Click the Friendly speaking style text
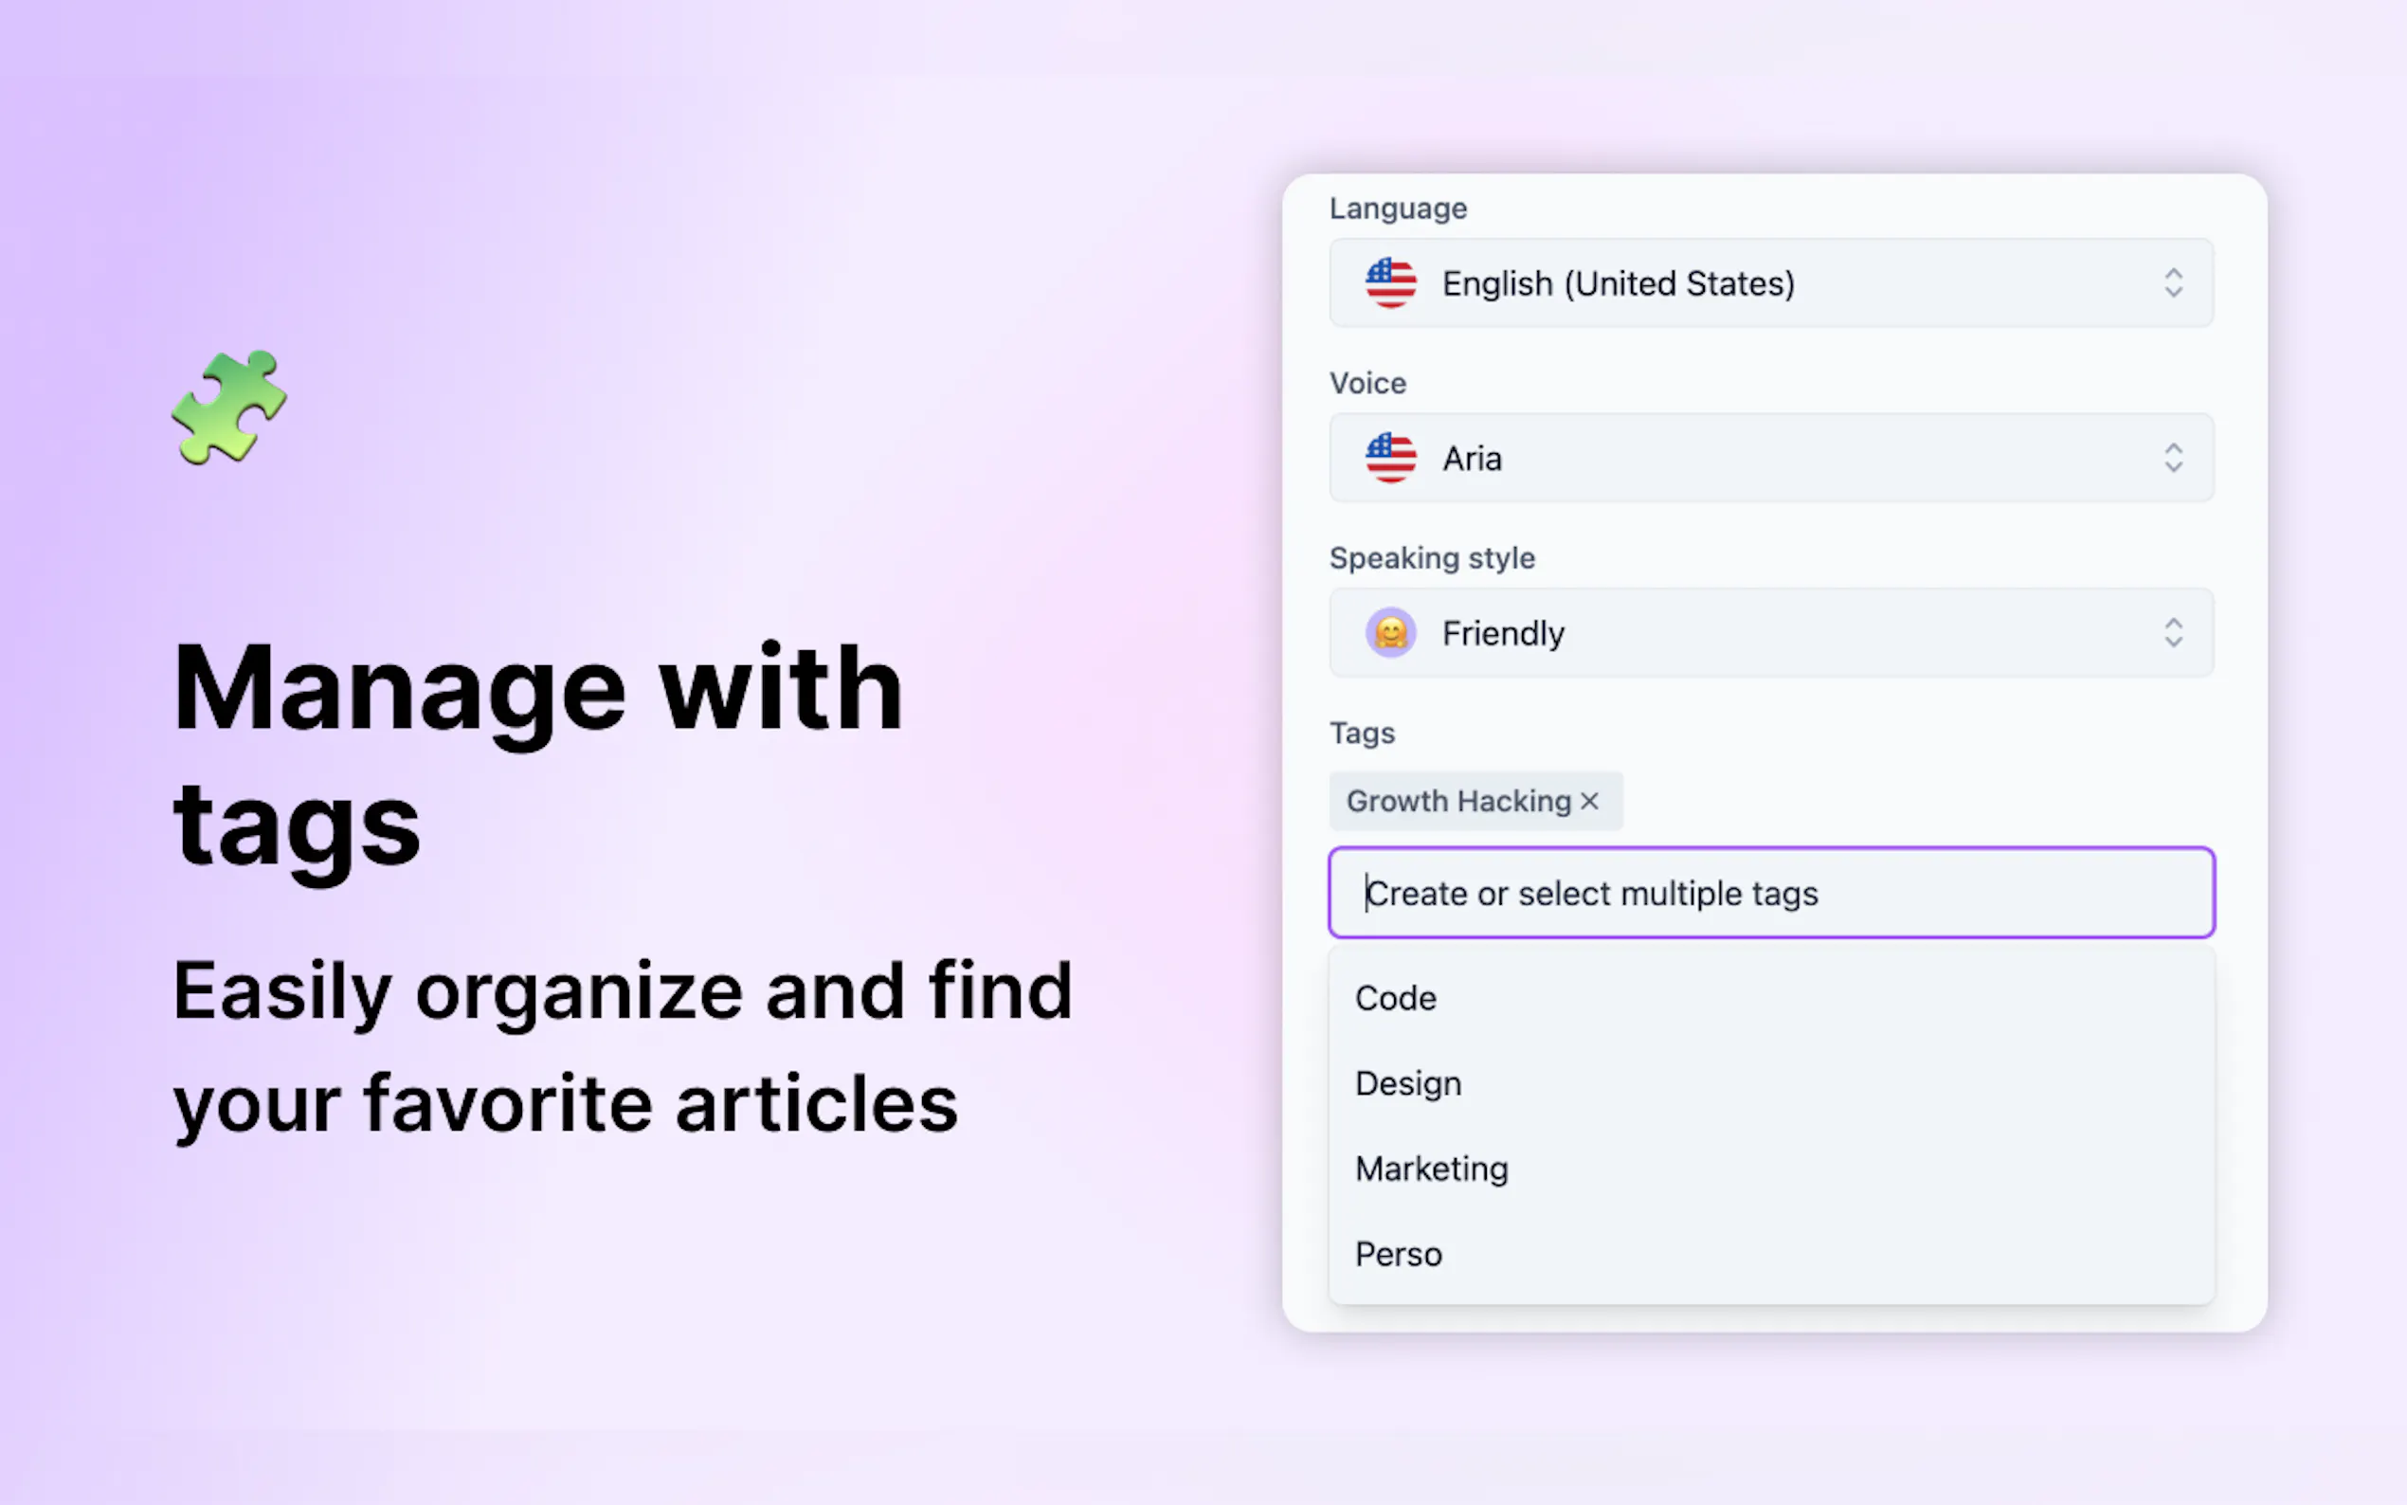Screen dimensions: 2407x1505 click(x=1503, y=634)
